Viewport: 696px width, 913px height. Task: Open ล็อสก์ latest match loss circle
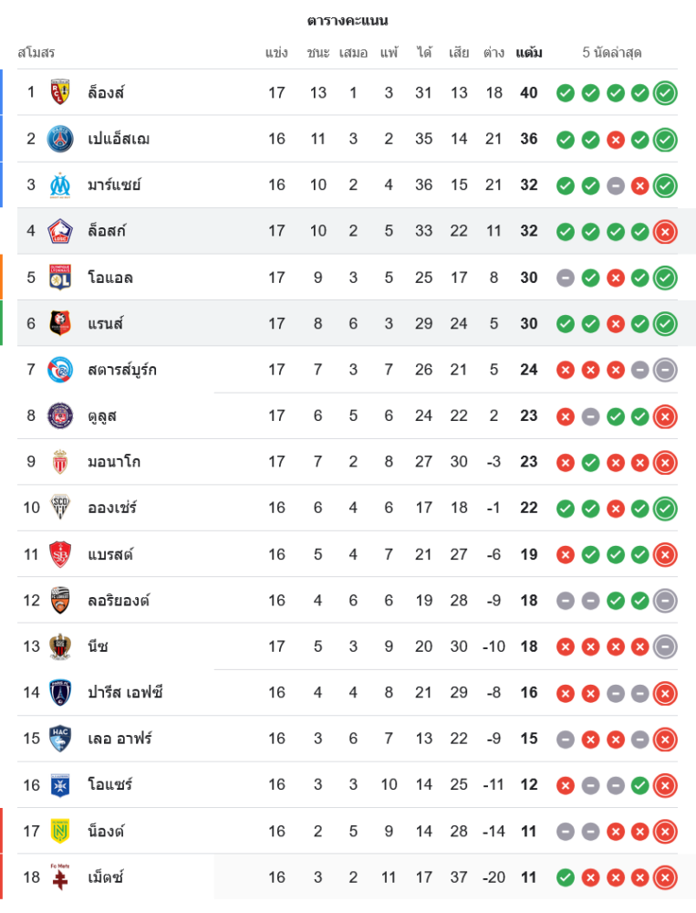click(x=665, y=231)
